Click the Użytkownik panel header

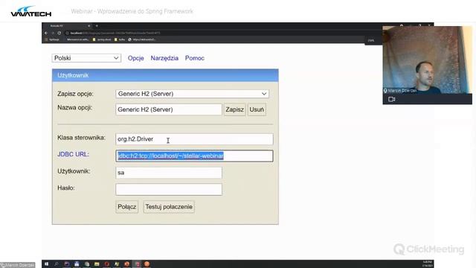pos(165,75)
